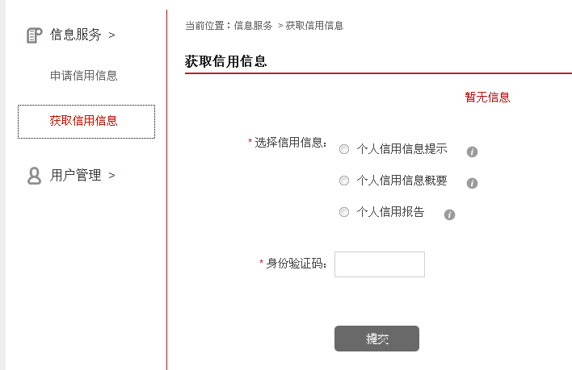Expand the 用户管理 section arrow

[x=111, y=176]
